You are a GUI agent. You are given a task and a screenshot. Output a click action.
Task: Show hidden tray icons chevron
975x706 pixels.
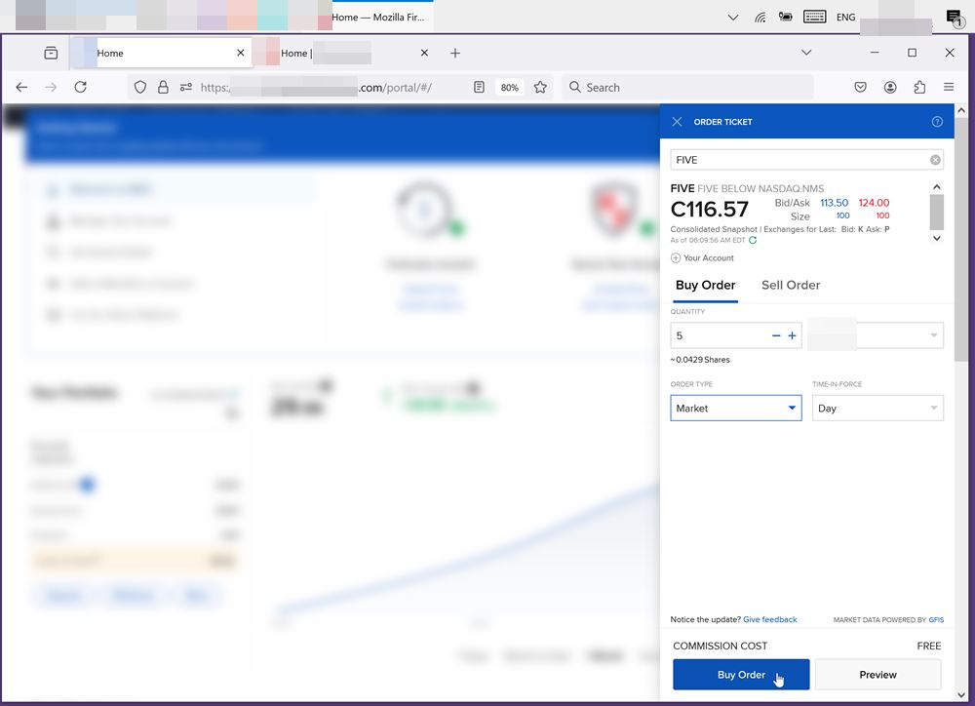733,18
